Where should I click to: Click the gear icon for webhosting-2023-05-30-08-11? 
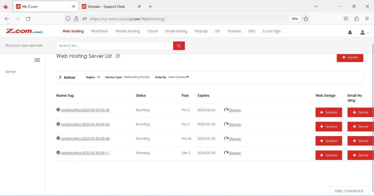click(x=58, y=152)
